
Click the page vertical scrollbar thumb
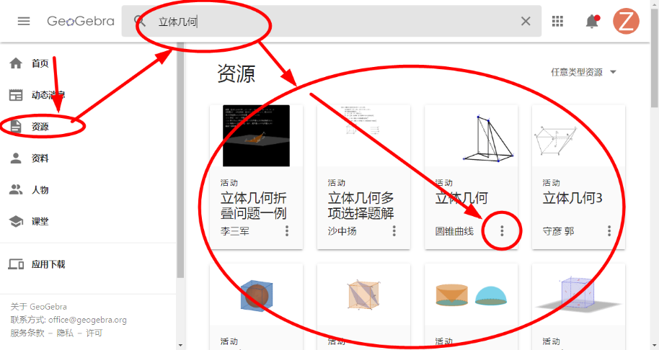tap(655, 59)
